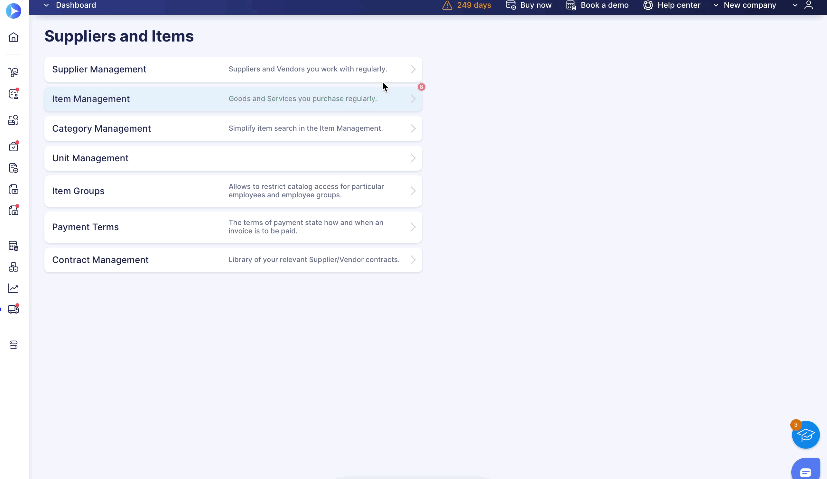827x479 pixels.
Task: Click the Dashboard breadcrumb label
Action: (76, 5)
